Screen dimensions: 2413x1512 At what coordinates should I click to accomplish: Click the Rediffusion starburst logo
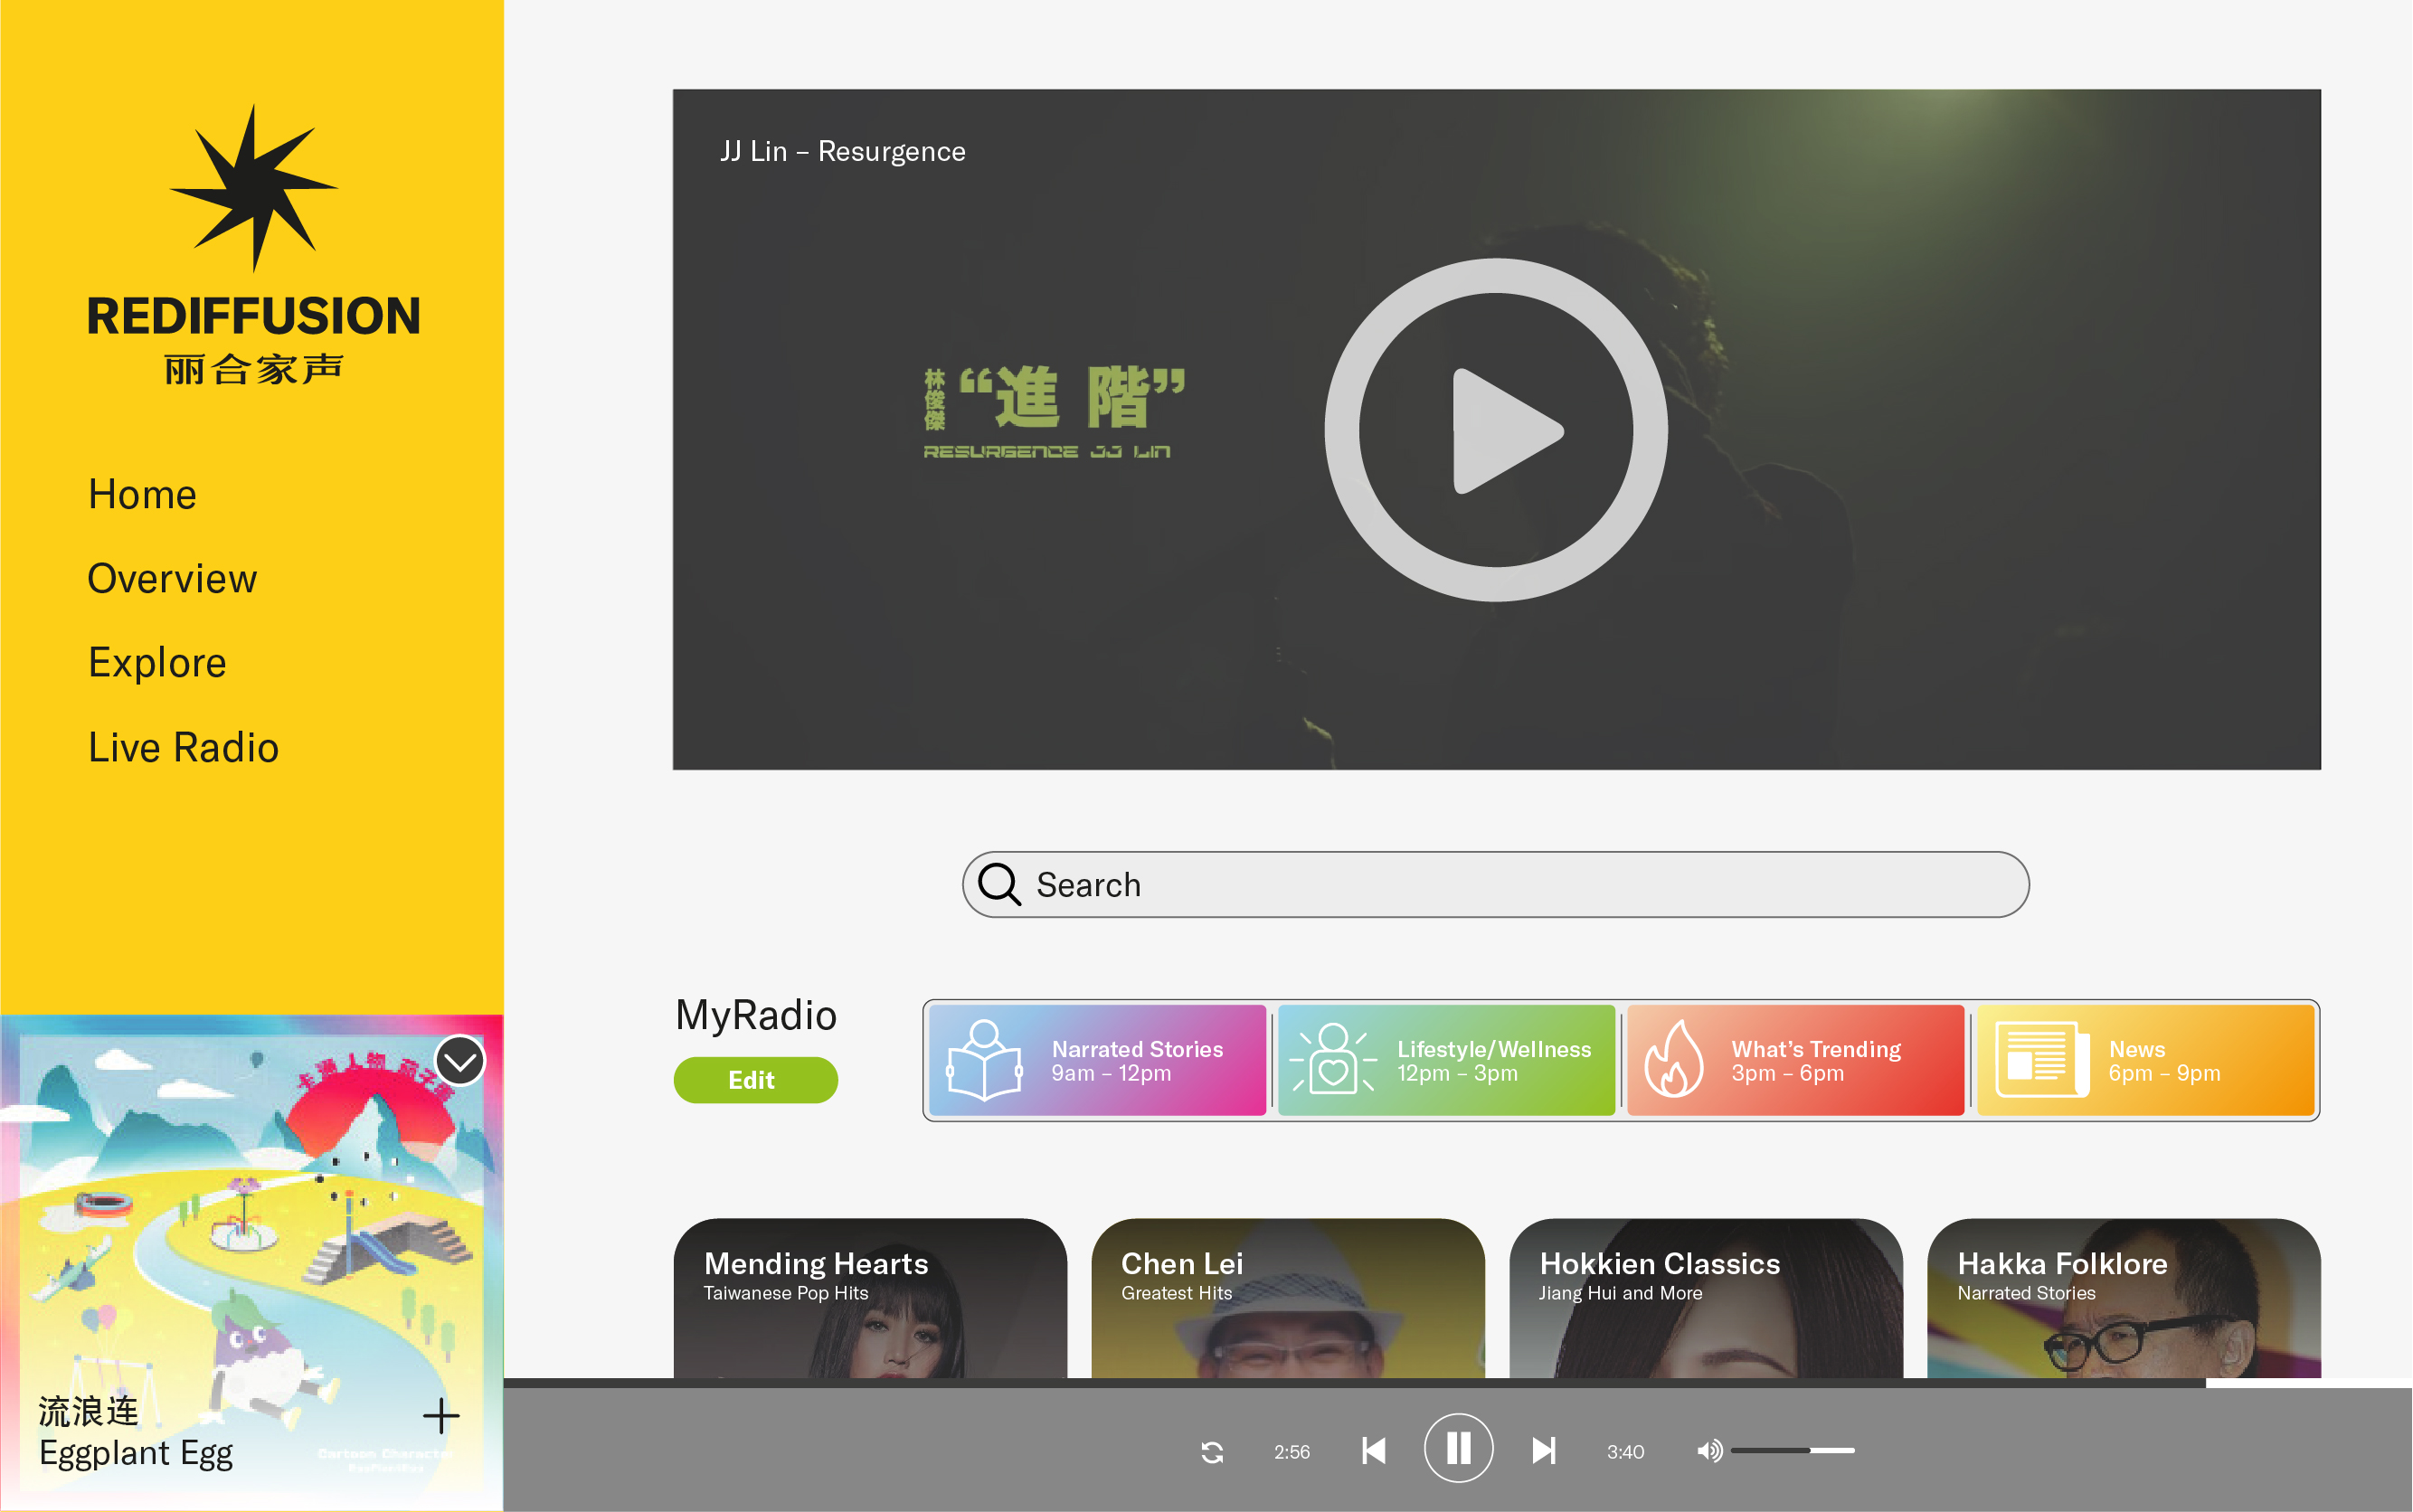(x=253, y=188)
